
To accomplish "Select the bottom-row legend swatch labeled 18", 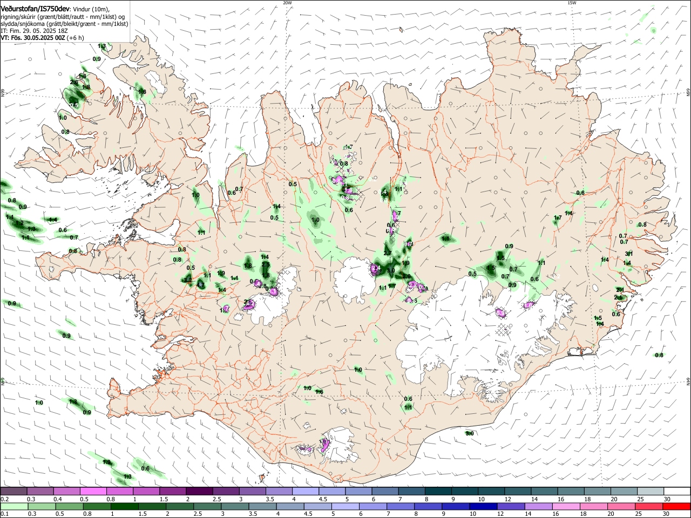I will tap(593, 506).
